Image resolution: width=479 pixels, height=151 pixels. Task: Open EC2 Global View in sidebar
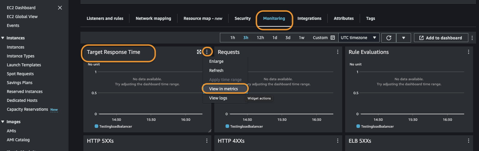pos(22,17)
